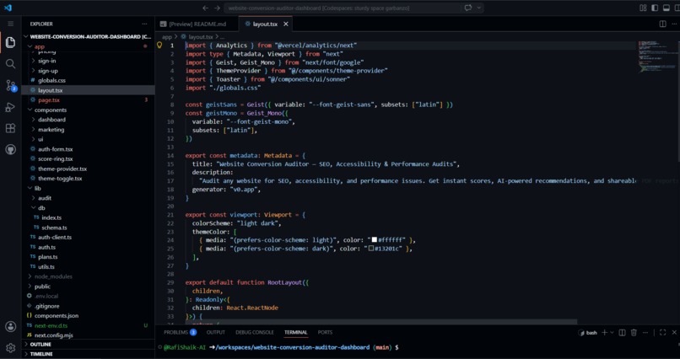The image size is (680, 359).
Task: Click the editor horizontal scrollbar
Action: [381, 322]
